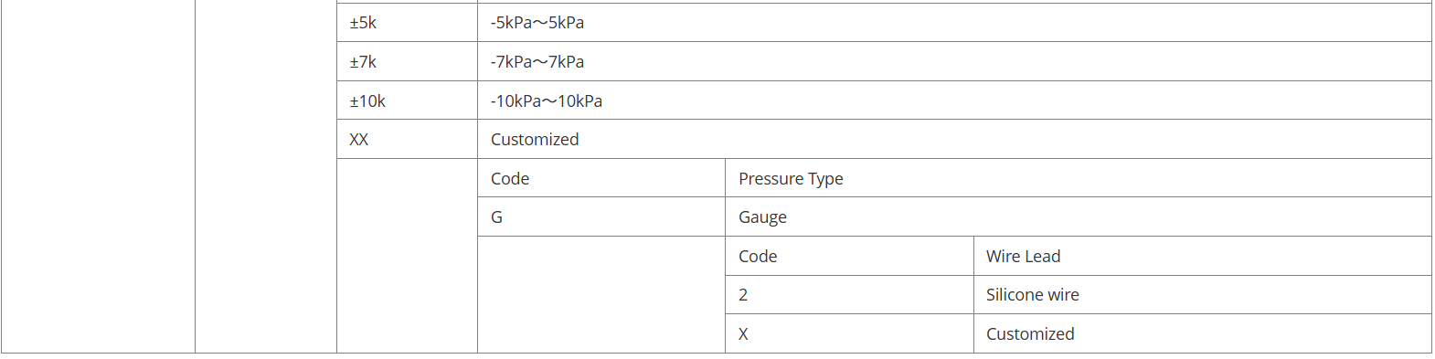Select wire lead code X
The width and height of the screenshot is (1435, 359).
849,333
